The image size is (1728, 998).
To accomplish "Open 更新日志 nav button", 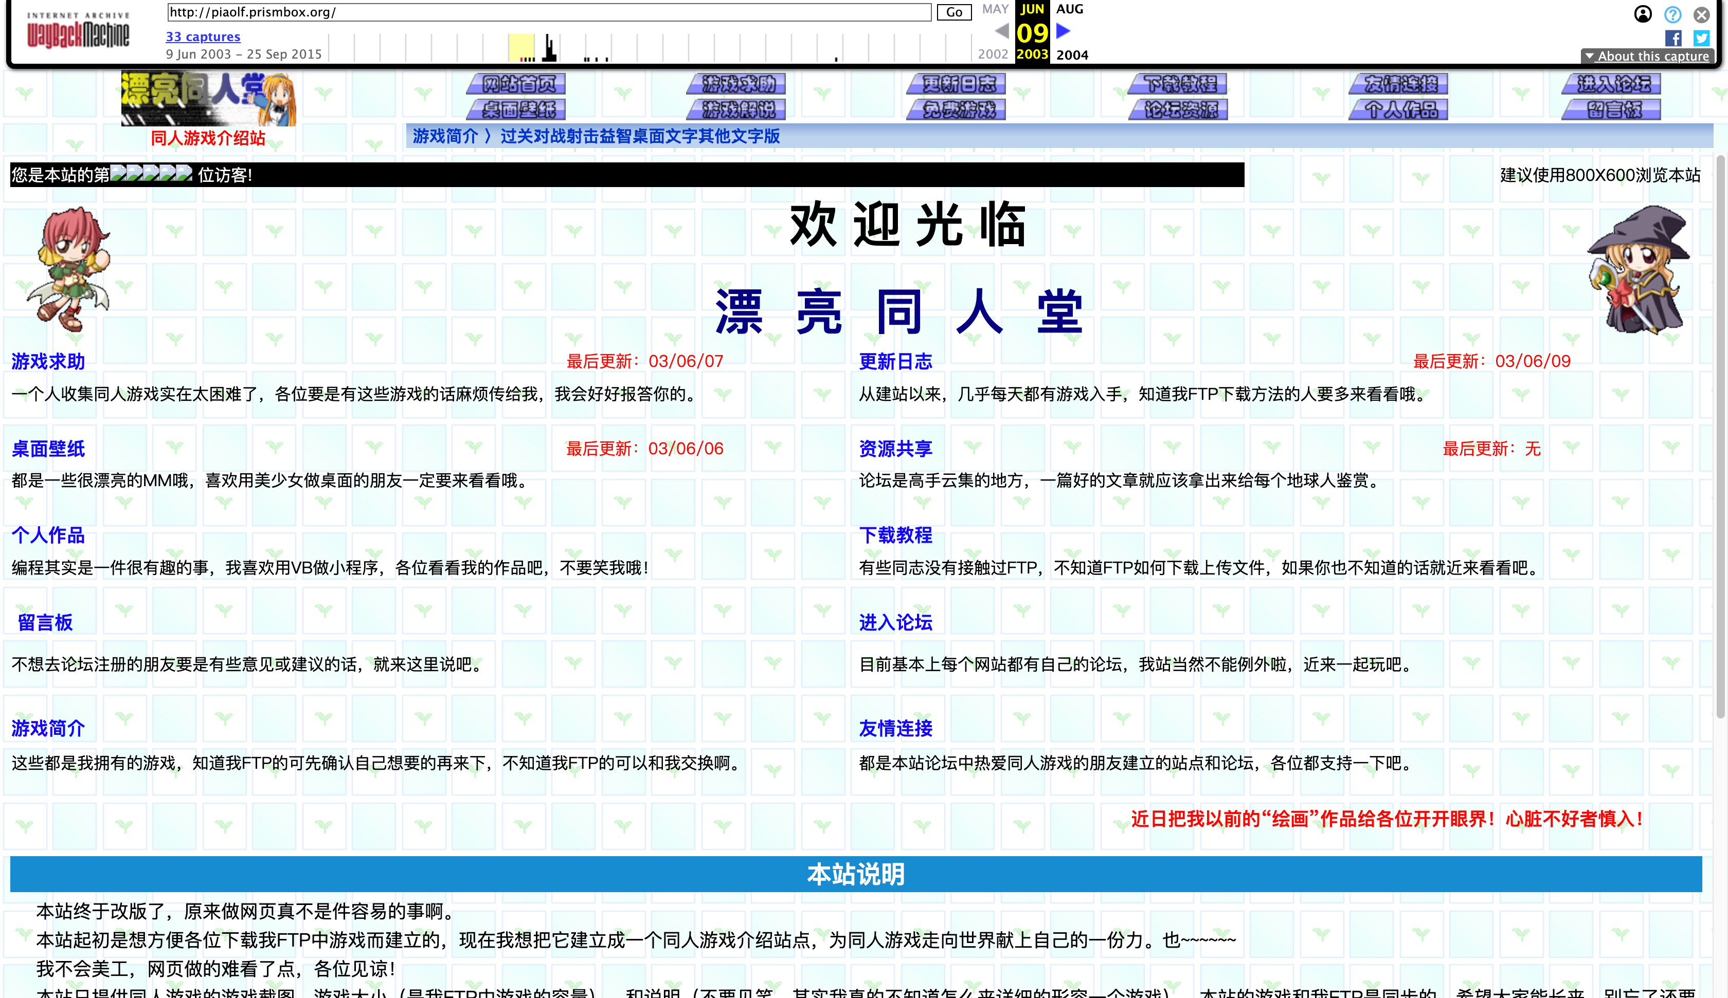I will [957, 84].
